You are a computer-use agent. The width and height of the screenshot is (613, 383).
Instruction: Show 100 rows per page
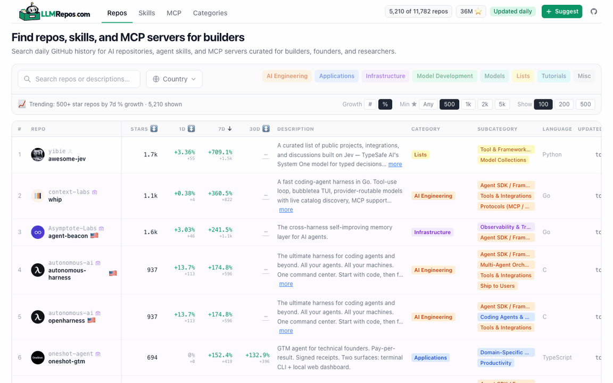click(x=543, y=104)
